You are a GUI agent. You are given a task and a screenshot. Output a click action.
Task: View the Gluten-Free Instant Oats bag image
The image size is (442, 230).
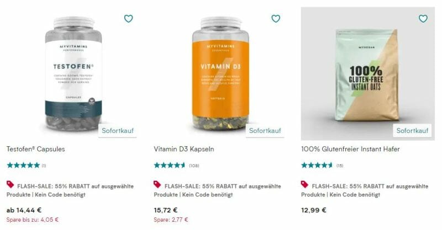[367, 74]
